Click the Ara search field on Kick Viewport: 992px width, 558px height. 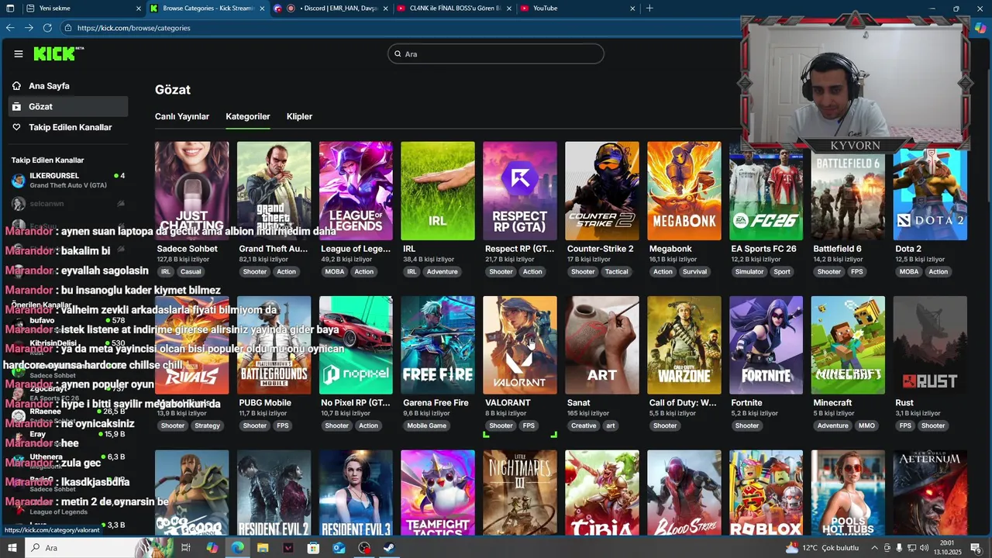pyautogui.click(x=496, y=54)
